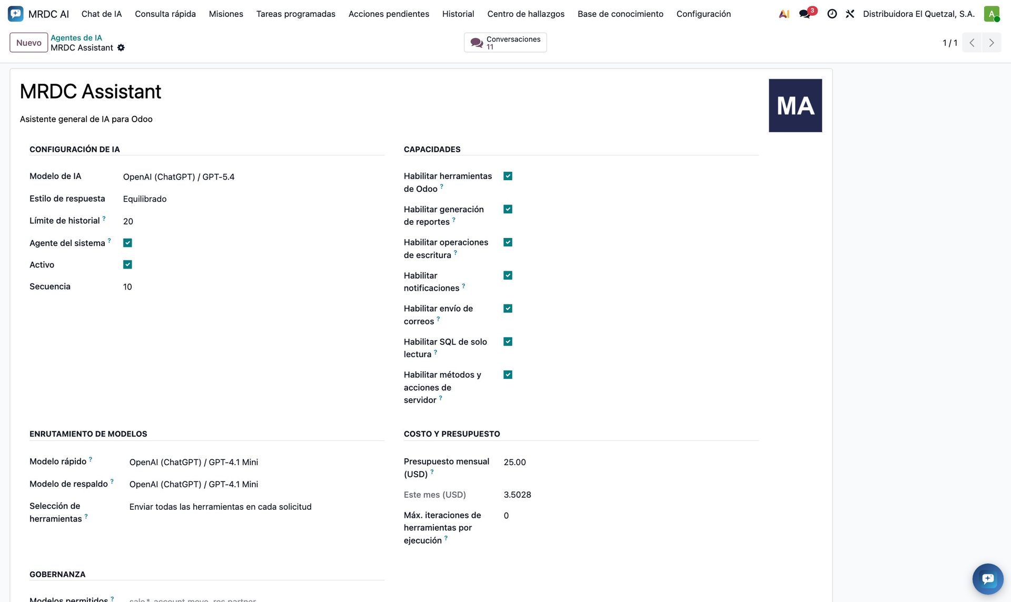Go back to Agentes de IA breadcrumb

[76, 38]
